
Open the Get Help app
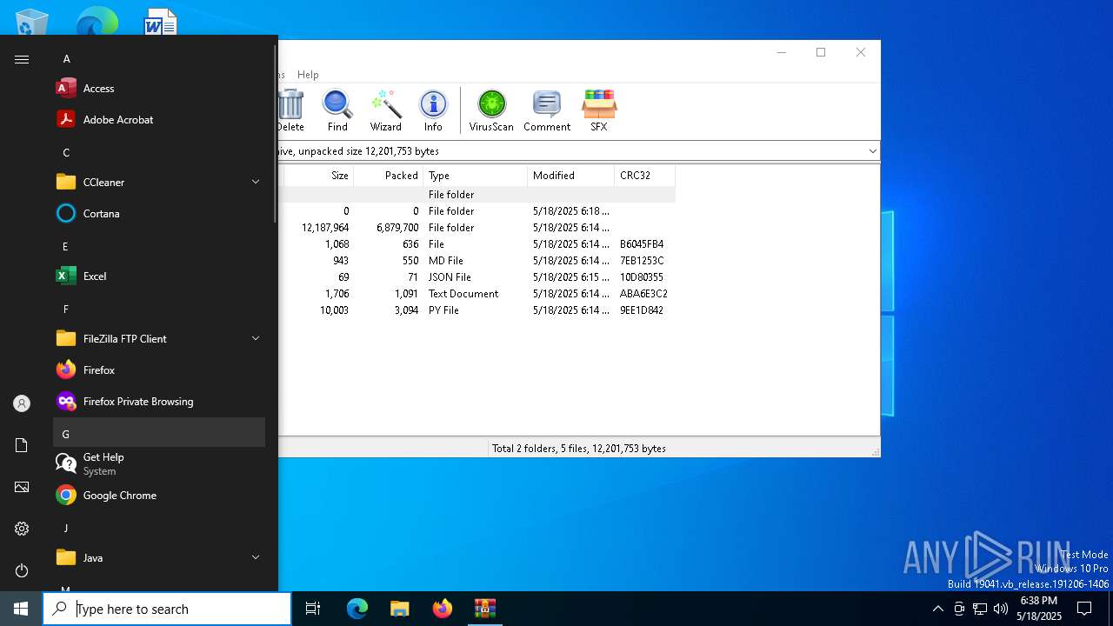pos(159,463)
